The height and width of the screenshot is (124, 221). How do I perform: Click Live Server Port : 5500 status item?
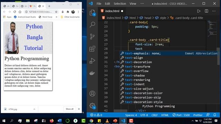tap(181, 115)
